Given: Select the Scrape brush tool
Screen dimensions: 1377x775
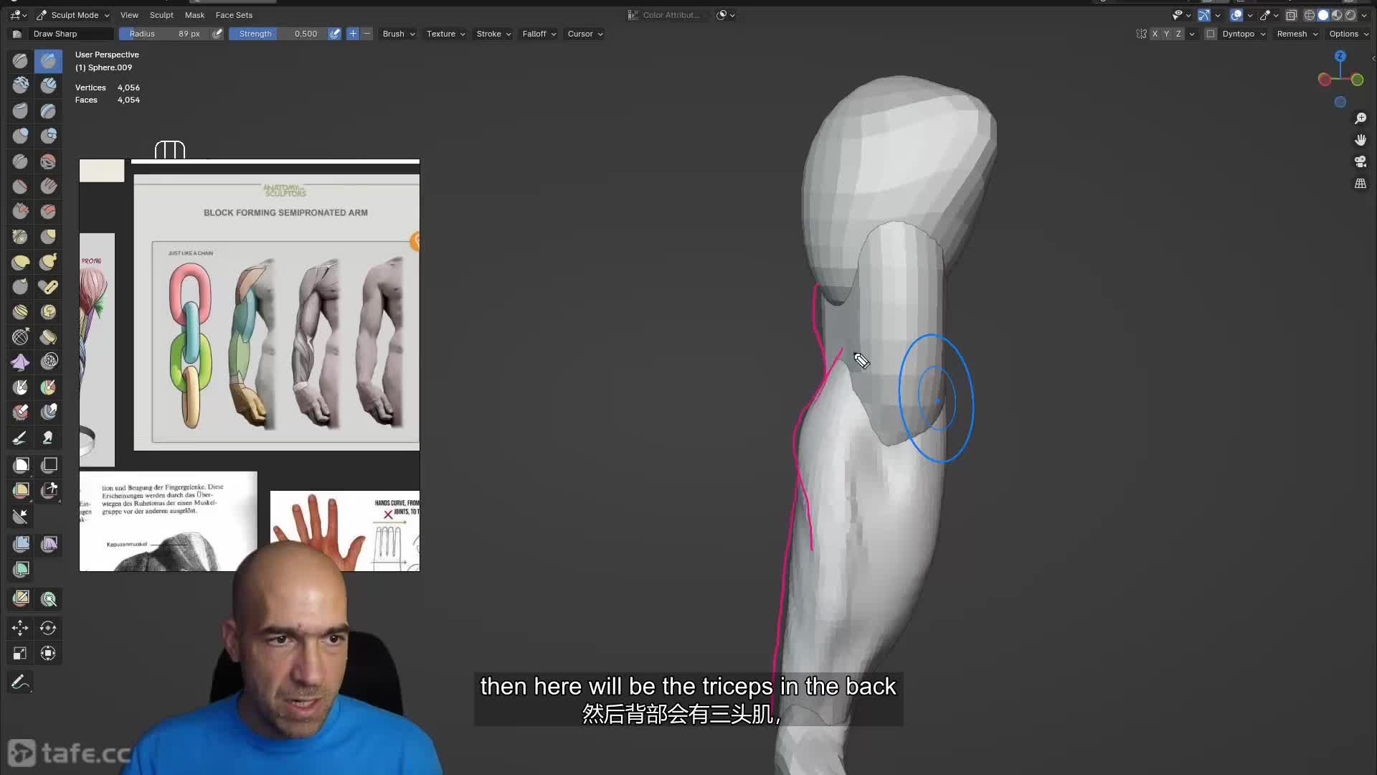Looking at the screenshot, I should 20,212.
